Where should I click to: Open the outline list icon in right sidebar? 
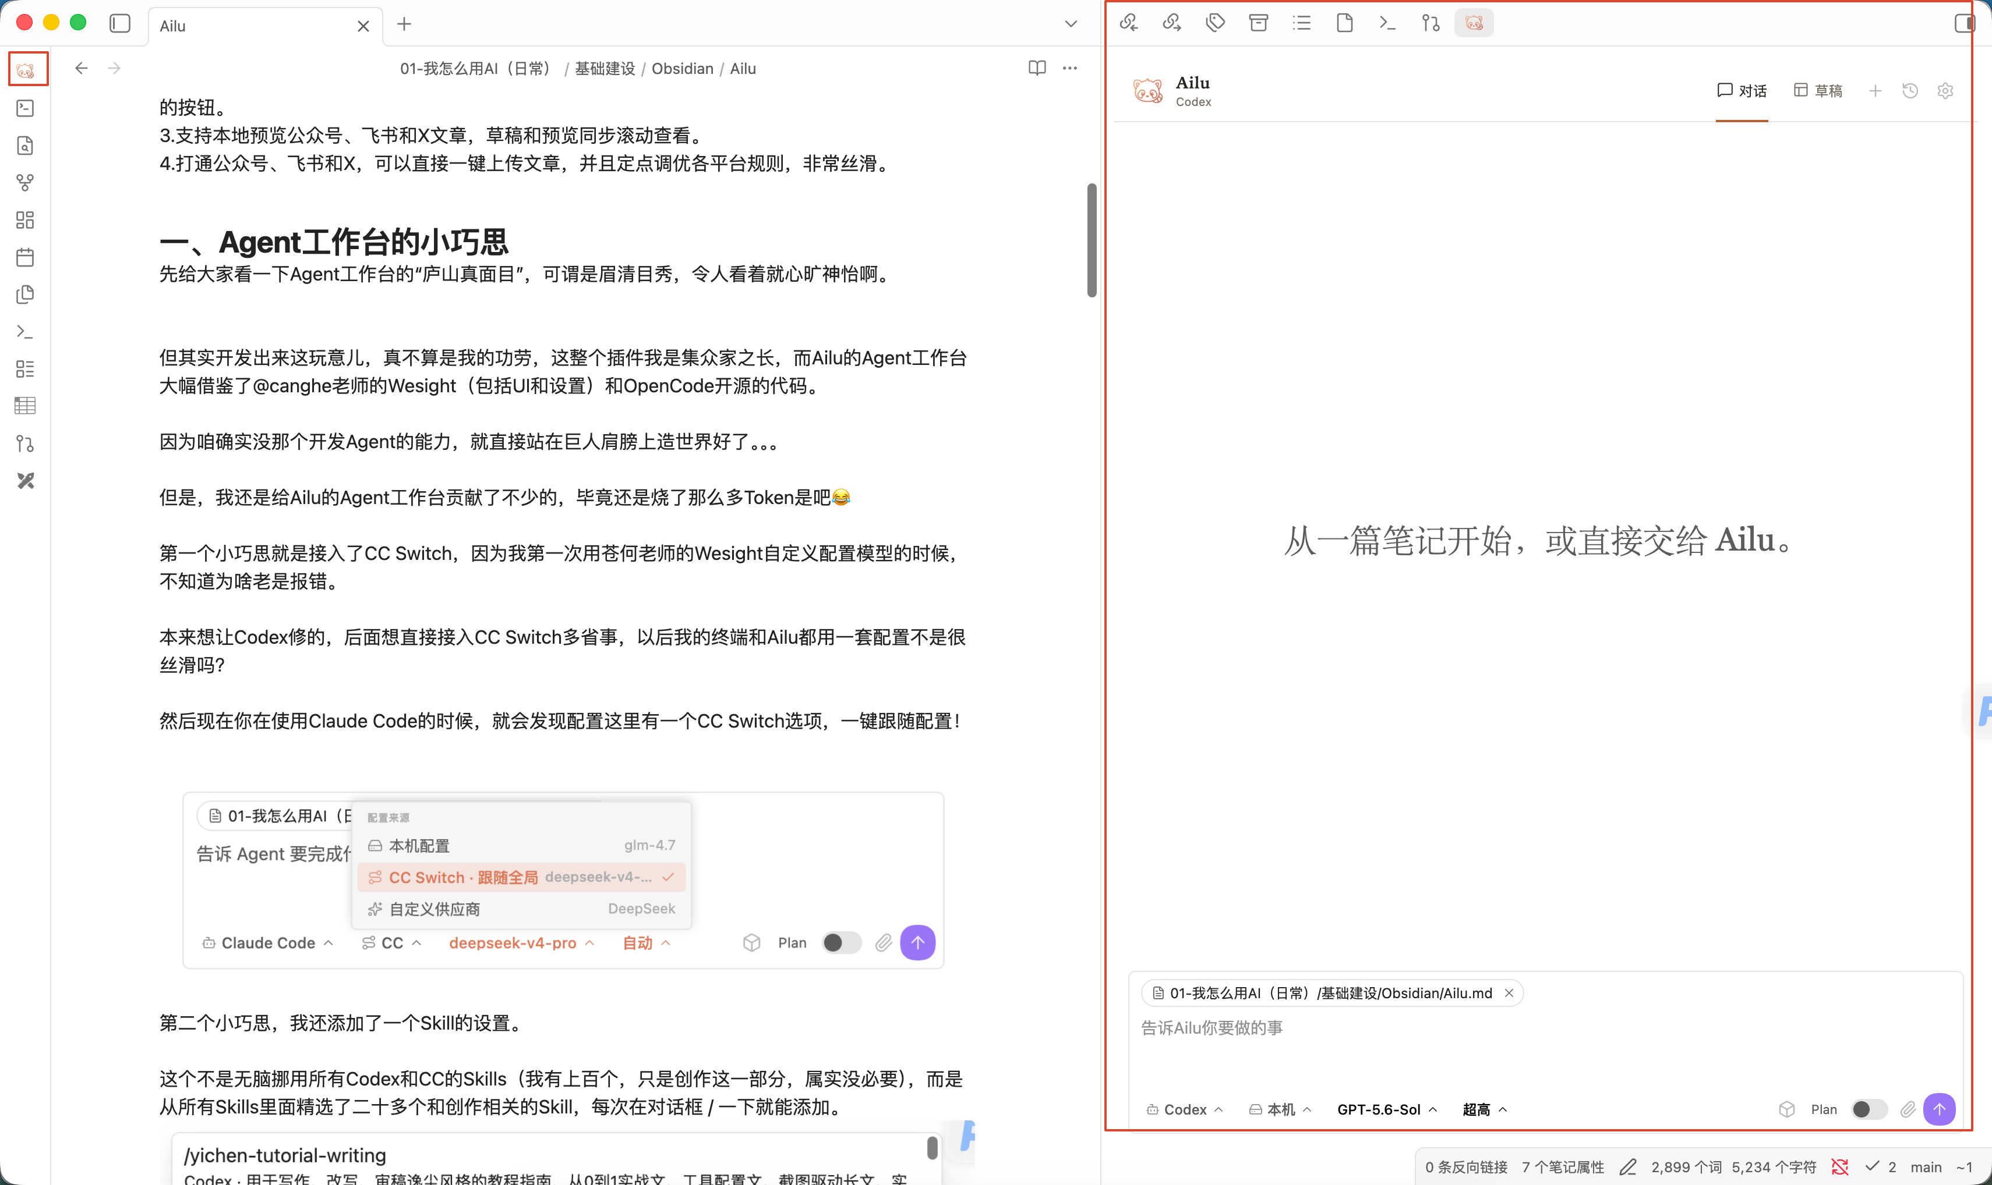point(1302,22)
